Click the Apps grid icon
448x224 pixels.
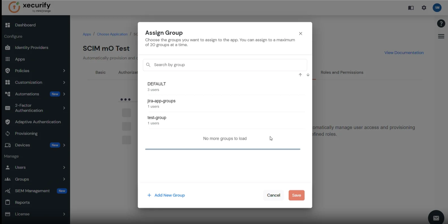(x=8, y=59)
